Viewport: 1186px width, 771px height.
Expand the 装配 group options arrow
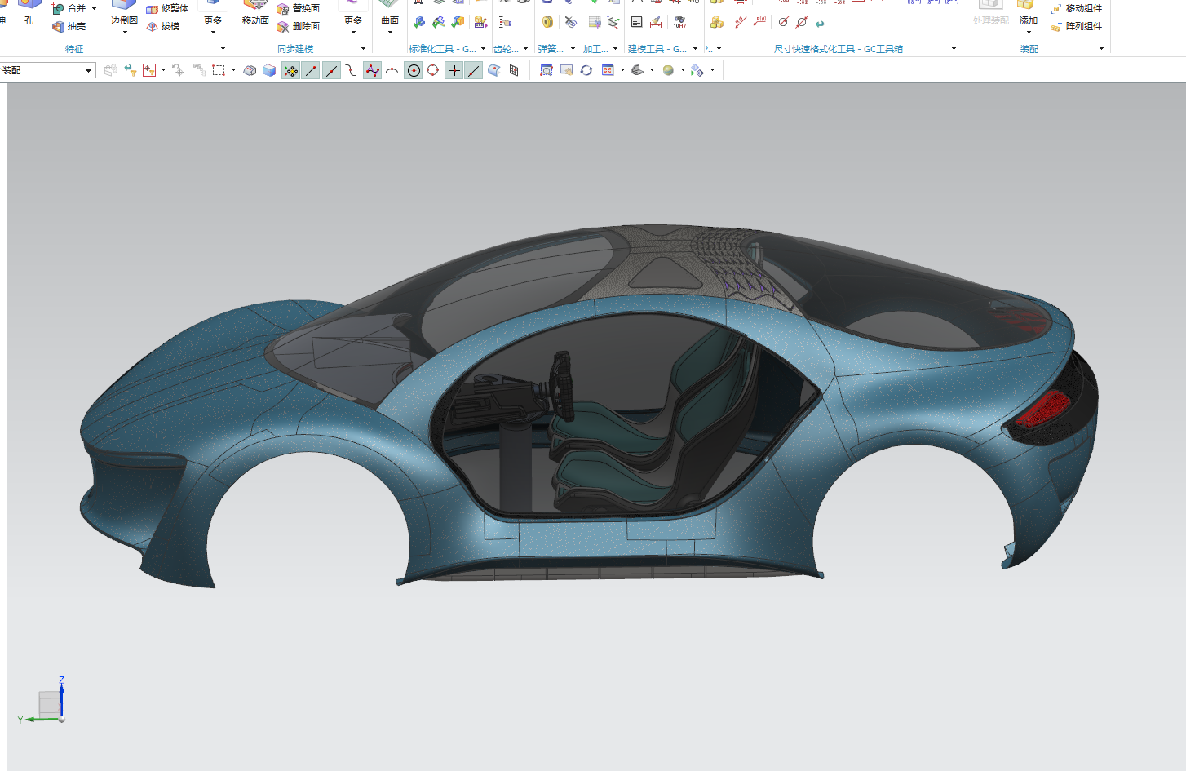[1101, 49]
